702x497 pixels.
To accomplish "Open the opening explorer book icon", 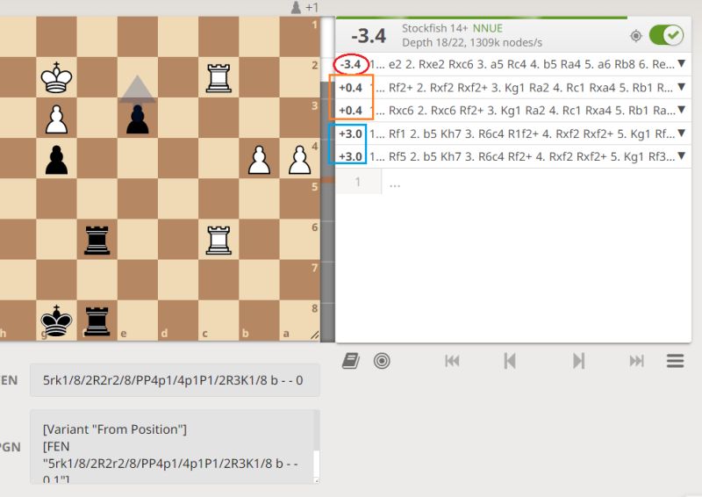I will pos(350,361).
